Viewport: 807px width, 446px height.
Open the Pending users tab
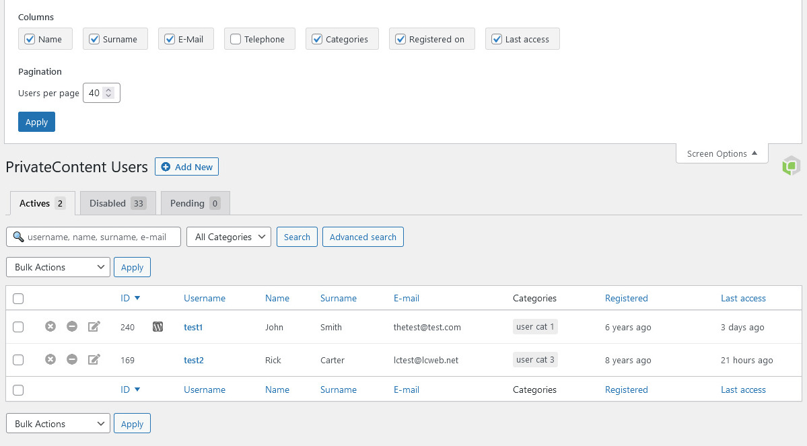pyautogui.click(x=195, y=203)
